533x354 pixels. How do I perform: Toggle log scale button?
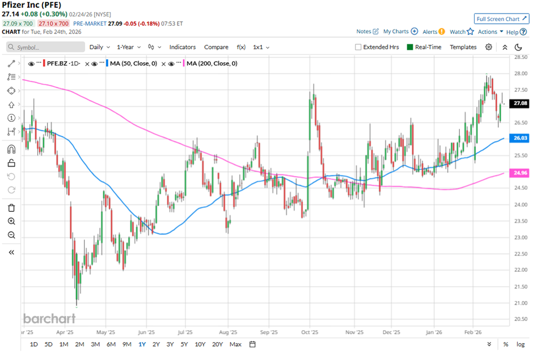(521, 344)
